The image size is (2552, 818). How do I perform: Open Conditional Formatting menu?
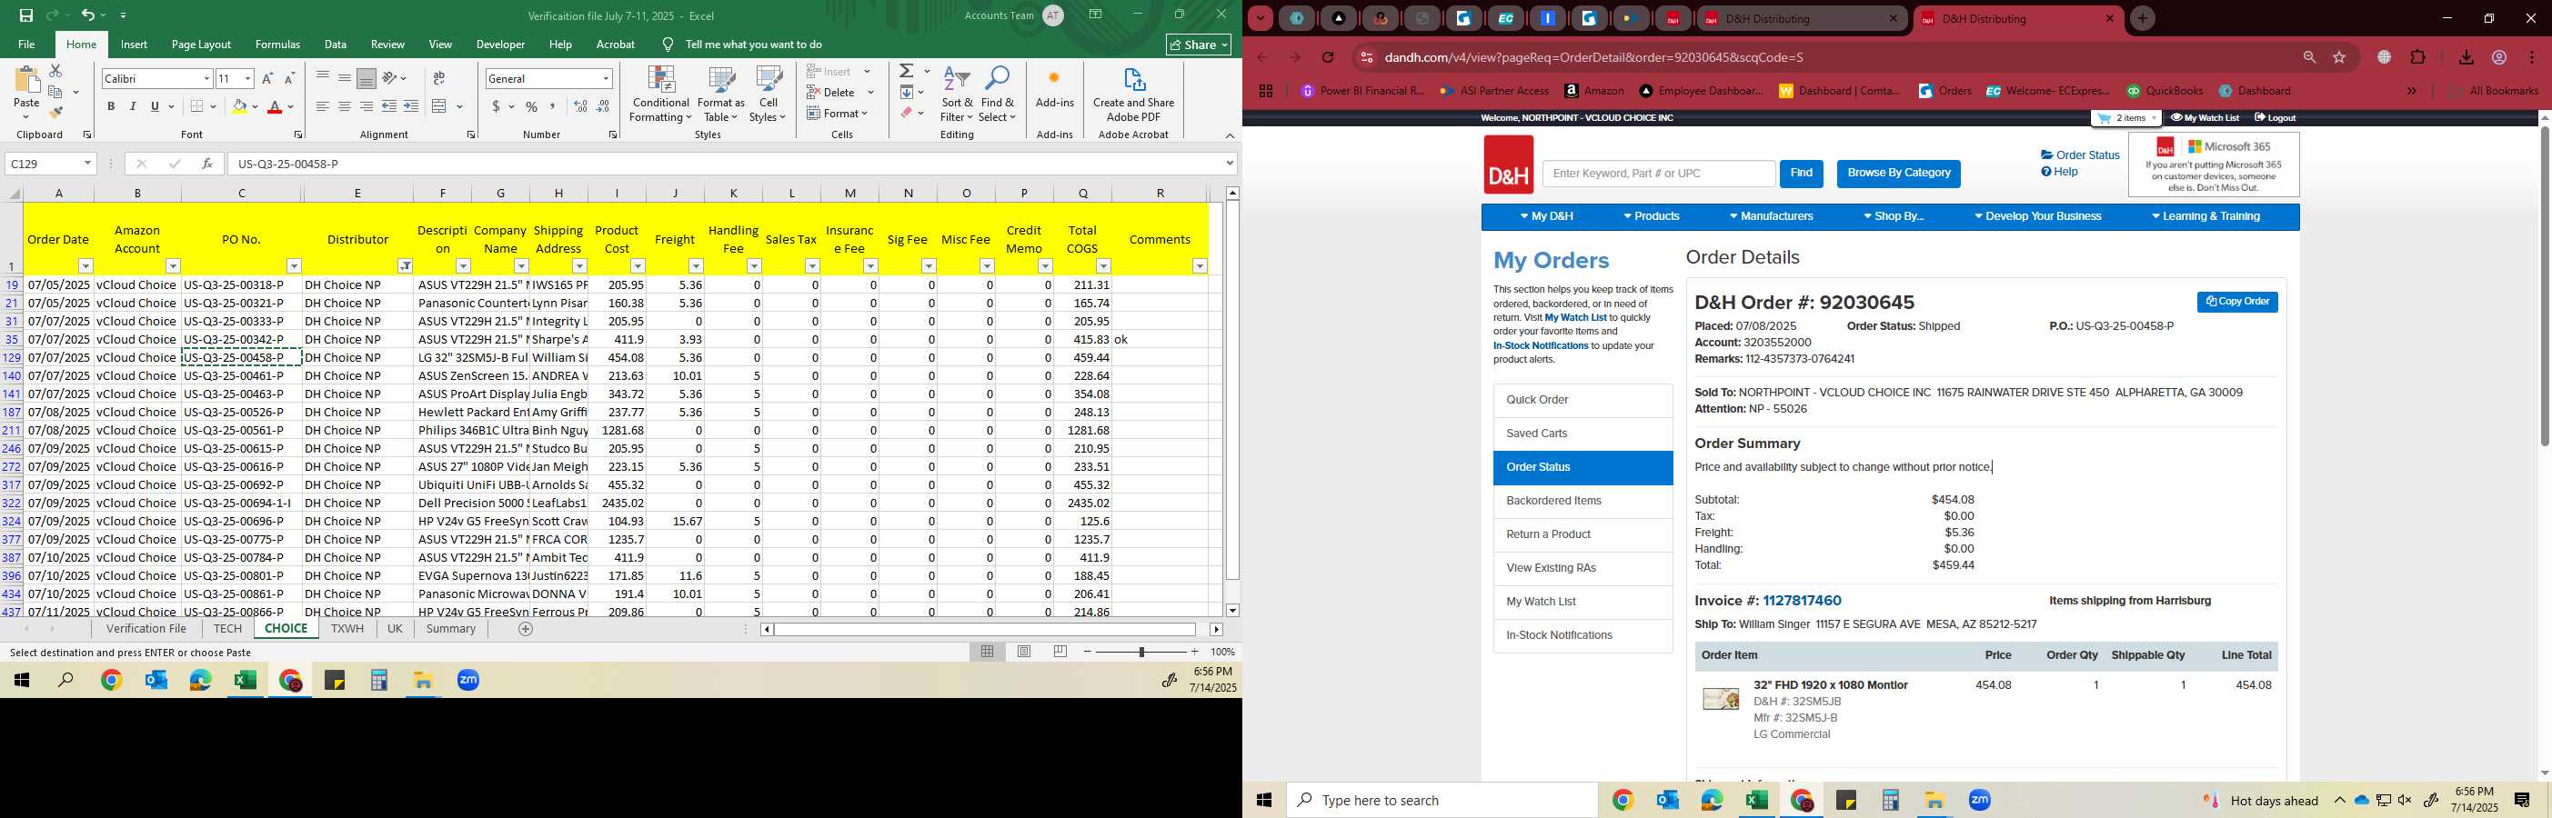pos(661,95)
